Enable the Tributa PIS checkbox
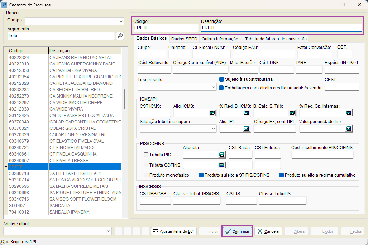The height and width of the screenshot is (245, 368). 146,155
